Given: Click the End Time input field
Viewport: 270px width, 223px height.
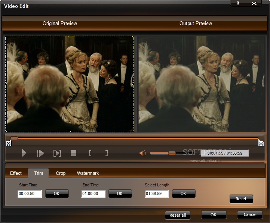Looking at the screenshot, I should pyautogui.click(x=93, y=194).
